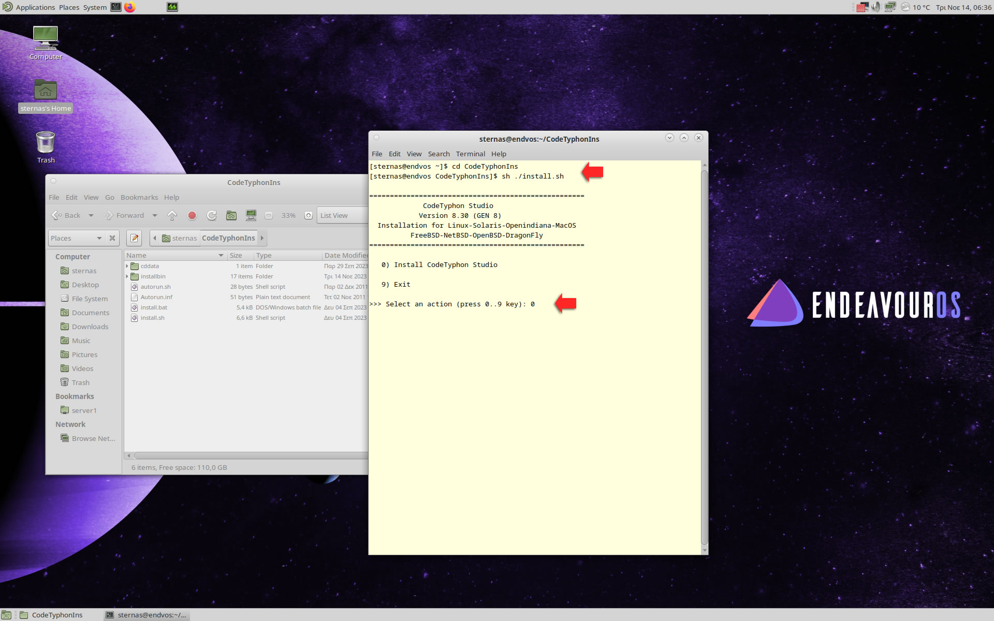Image resolution: width=994 pixels, height=621 pixels.
Task: Open the firewall tray icon
Action: point(863,7)
